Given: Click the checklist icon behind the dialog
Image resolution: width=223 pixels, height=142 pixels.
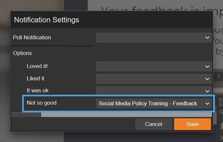Looking at the screenshot, I should point(221,102).
